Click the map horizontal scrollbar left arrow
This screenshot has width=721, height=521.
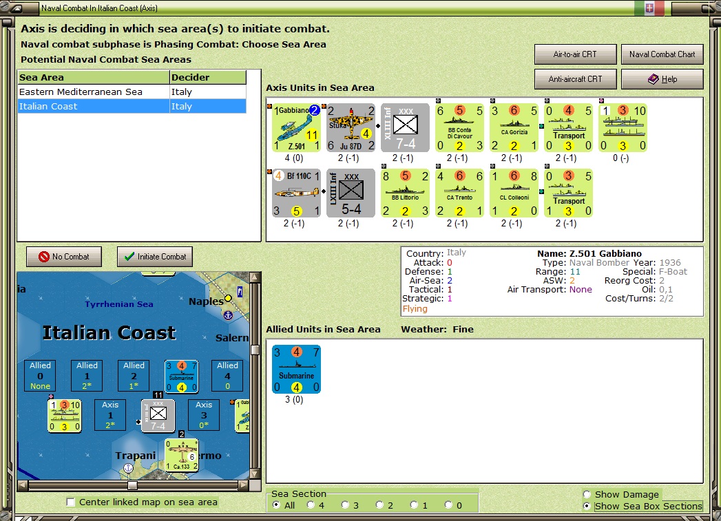(x=23, y=485)
